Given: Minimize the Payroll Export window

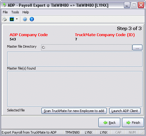Looking at the screenshot, I should pyautogui.click(x=127, y=5).
